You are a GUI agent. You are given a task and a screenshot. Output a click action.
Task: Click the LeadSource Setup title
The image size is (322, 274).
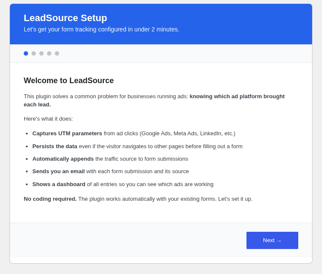pos(65,18)
